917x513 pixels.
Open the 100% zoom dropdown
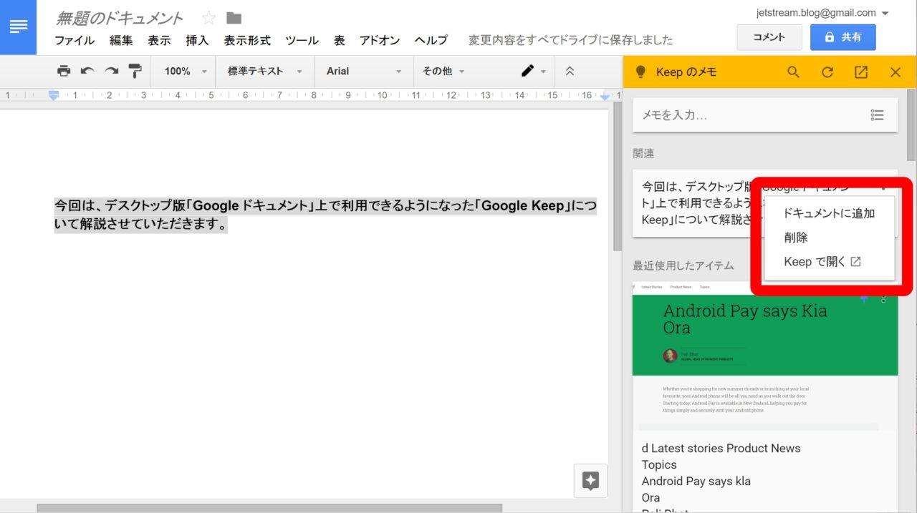pyautogui.click(x=185, y=71)
